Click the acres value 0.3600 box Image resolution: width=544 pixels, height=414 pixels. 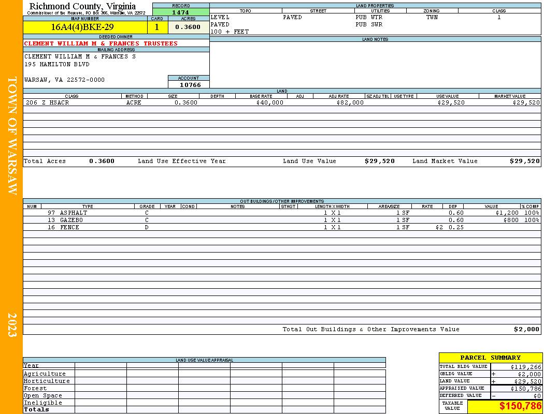[x=189, y=27]
